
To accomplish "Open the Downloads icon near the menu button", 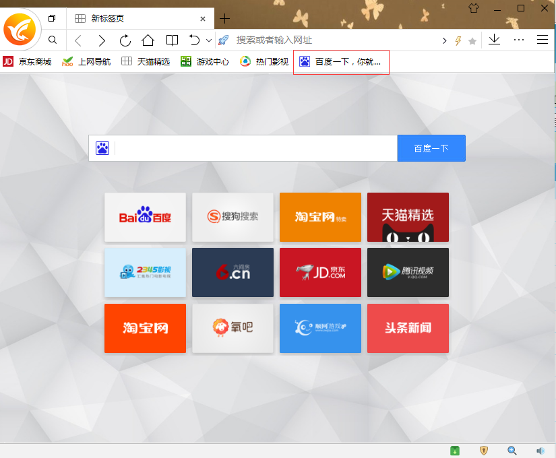I will pyautogui.click(x=494, y=40).
